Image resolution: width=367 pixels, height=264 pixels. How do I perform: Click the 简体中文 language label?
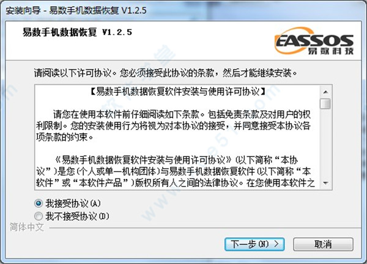click(x=27, y=227)
